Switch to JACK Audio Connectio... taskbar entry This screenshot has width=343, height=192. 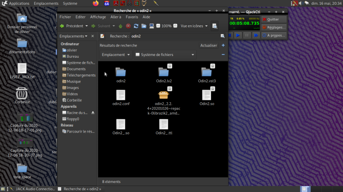coord(33,189)
